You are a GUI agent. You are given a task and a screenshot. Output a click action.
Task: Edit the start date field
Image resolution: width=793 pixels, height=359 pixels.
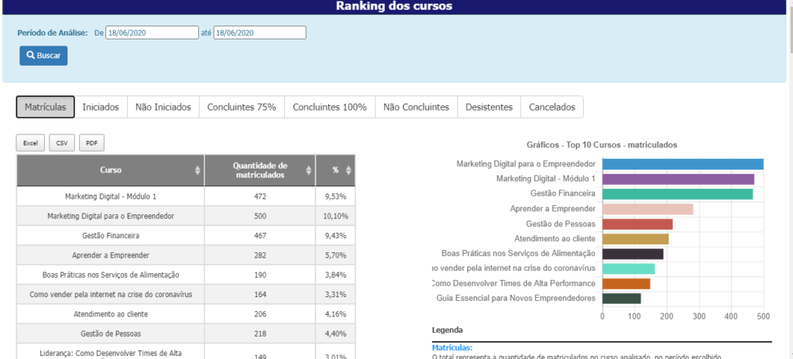click(152, 32)
